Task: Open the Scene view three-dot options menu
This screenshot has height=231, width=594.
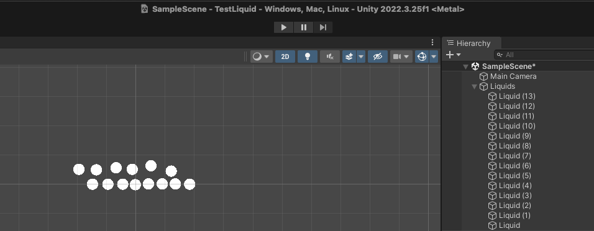Action: click(432, 42)
